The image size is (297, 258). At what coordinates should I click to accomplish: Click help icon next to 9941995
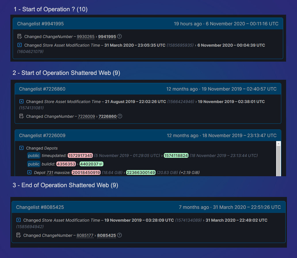119,36
